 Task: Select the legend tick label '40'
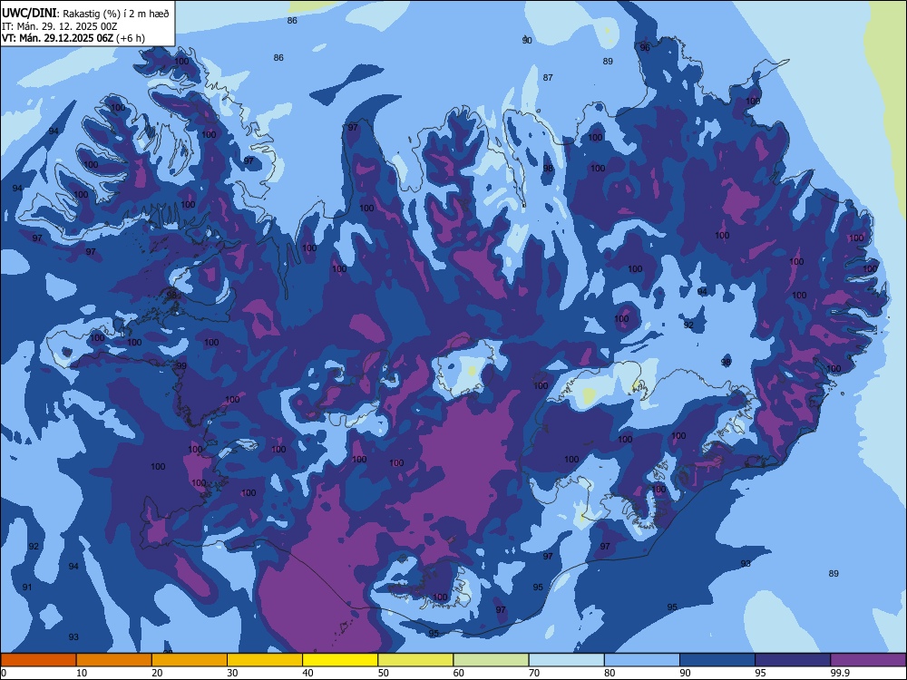pyautogui.click(x=307, y=673)
